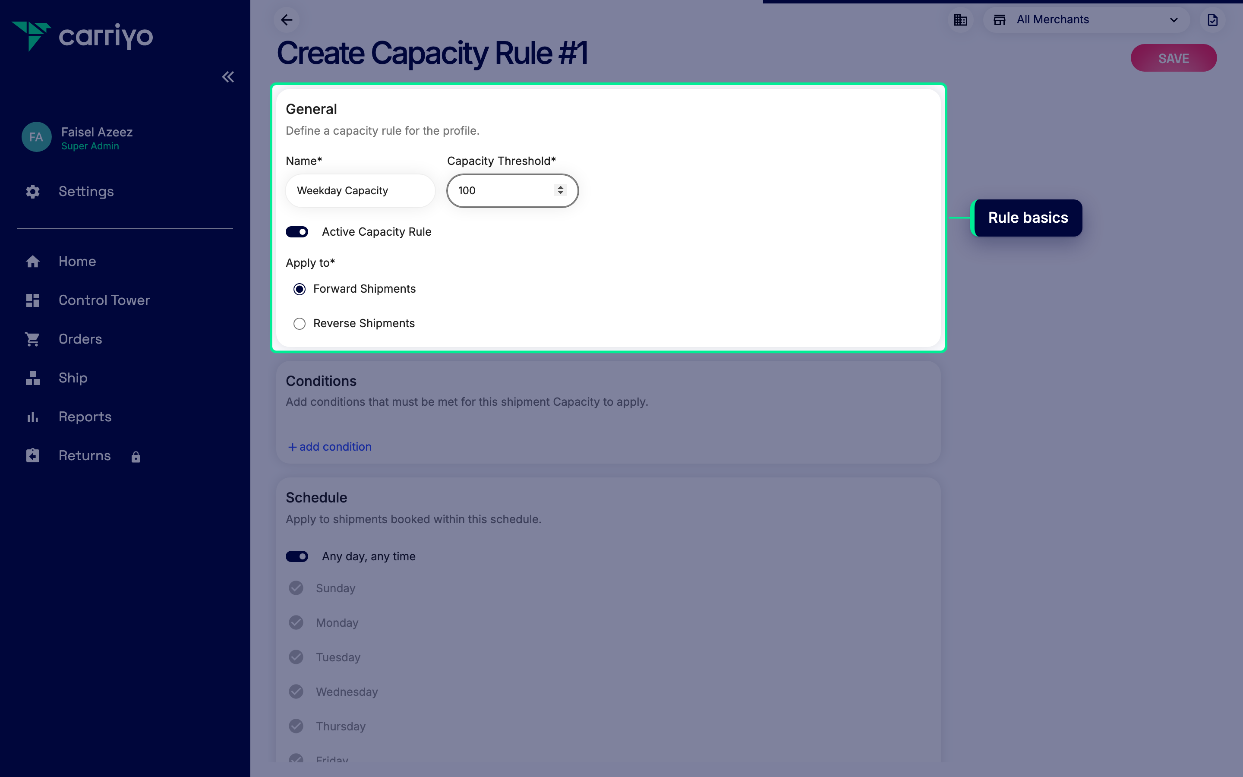Click the storefront icon in merchant selector
Image resolution: width=1243 pixels, height=777 pixels.
[1000, 20]
